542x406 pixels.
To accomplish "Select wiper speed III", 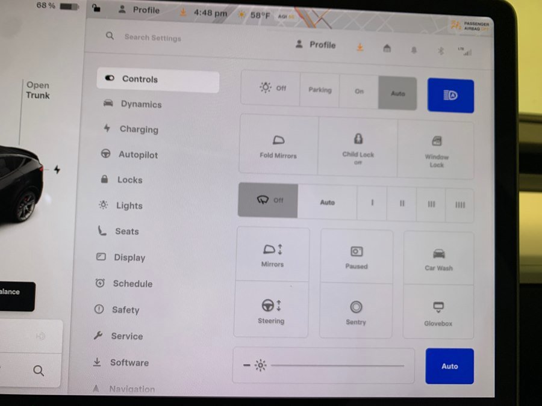I will (431, 205).
